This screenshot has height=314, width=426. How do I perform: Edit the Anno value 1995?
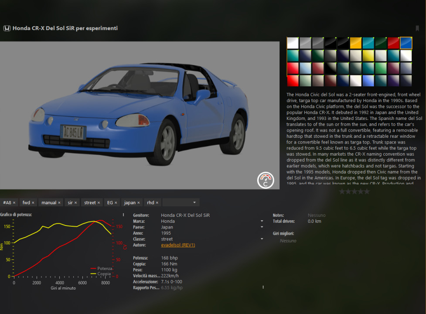(x=166, y=233)
